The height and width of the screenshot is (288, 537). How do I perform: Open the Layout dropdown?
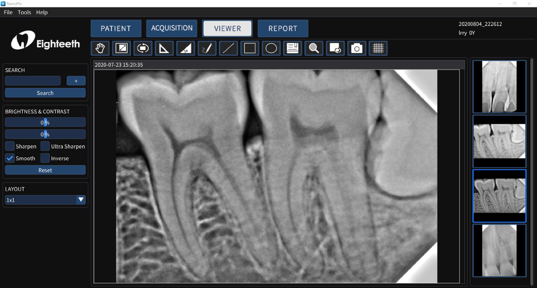tap(80, 200)
